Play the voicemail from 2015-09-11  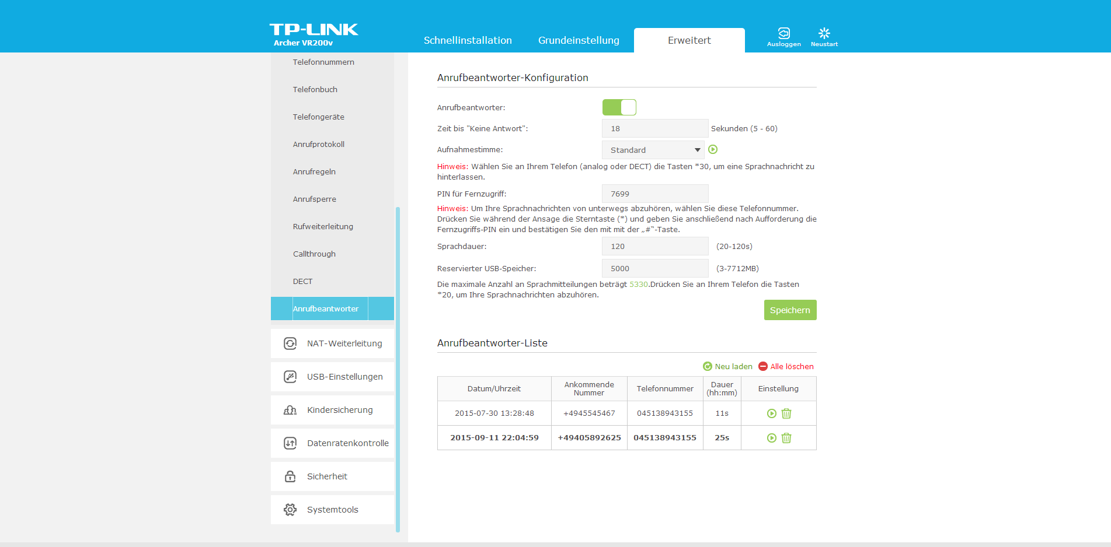click(771, 438)
